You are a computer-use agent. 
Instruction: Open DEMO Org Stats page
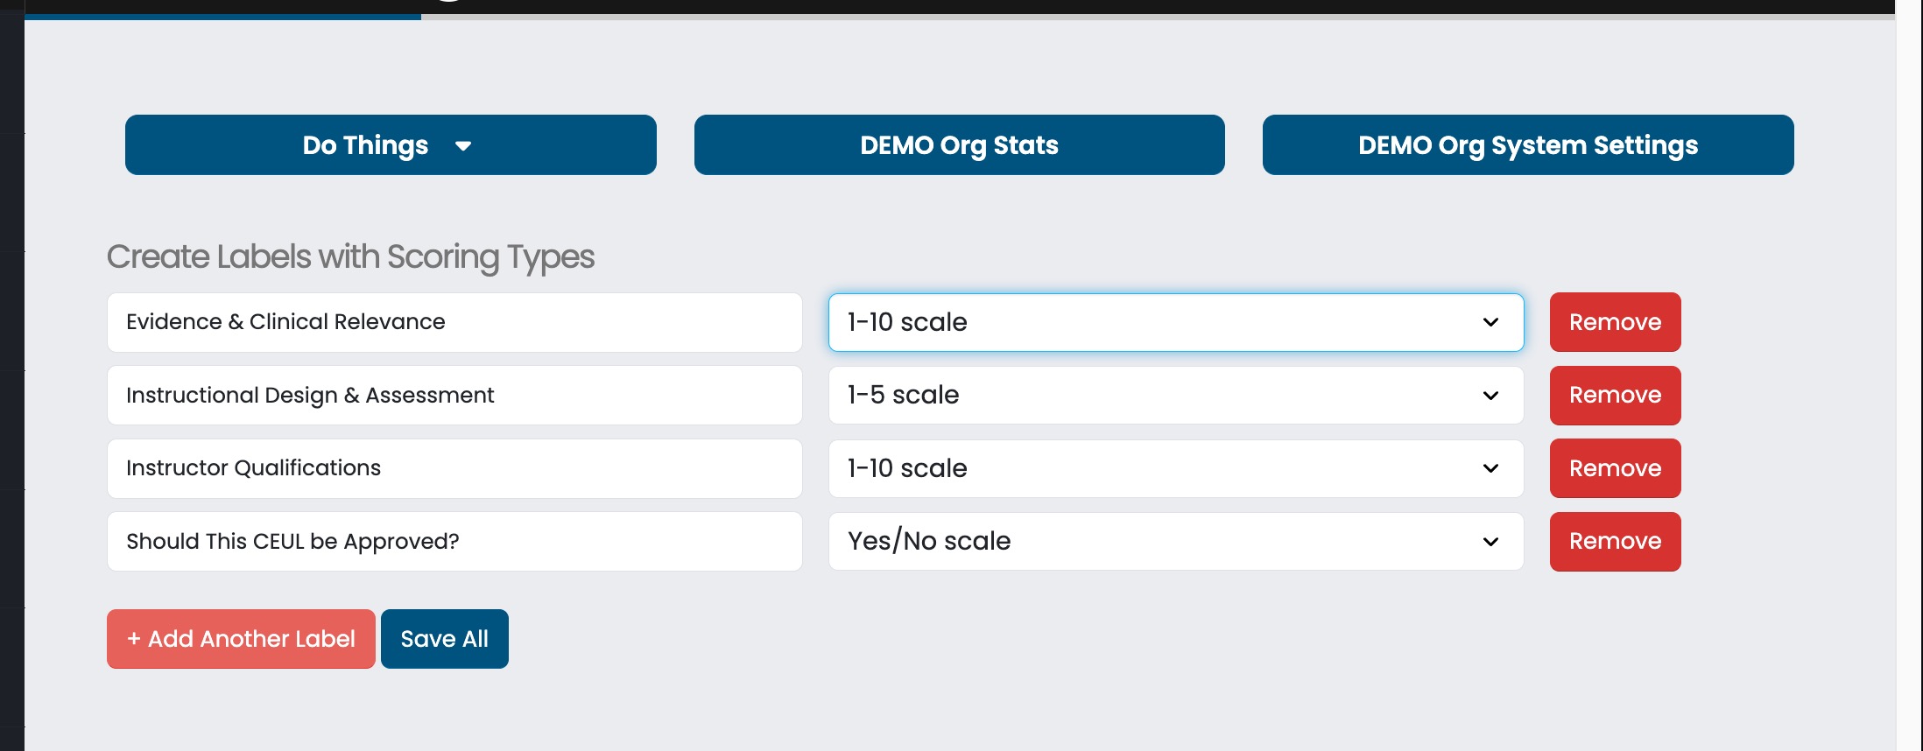(x=959, y=145)
